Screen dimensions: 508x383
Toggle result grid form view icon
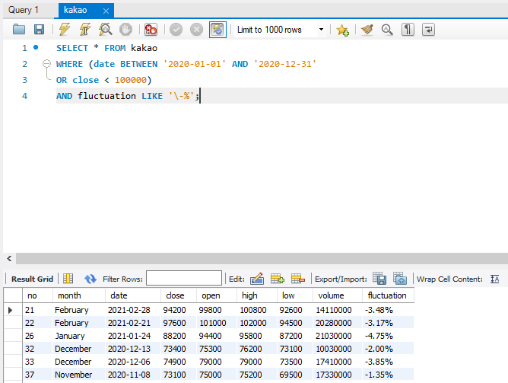(68, 279)
